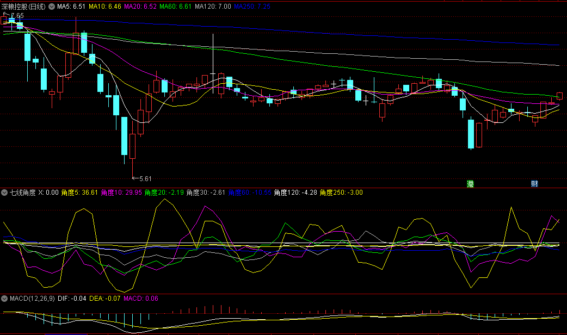Expand the 七线角度 indicator menu arrow
The image size is (567, 335).
[x=4, y=193]
